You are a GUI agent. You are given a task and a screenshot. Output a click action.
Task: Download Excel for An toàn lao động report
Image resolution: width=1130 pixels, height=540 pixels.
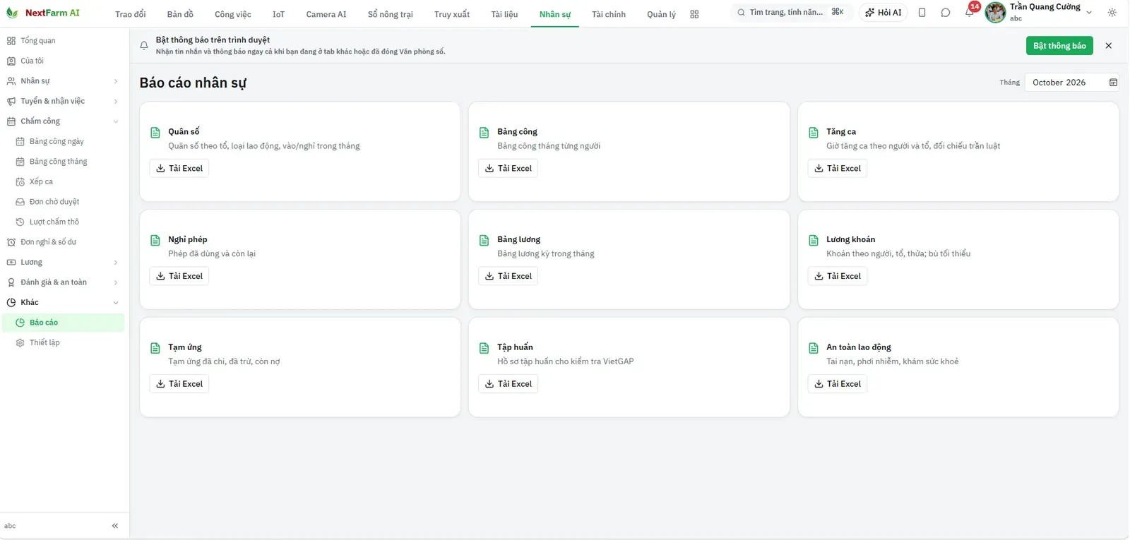[837, 384]
